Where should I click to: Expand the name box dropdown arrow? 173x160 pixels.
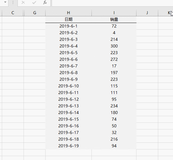tap(5, 2)
